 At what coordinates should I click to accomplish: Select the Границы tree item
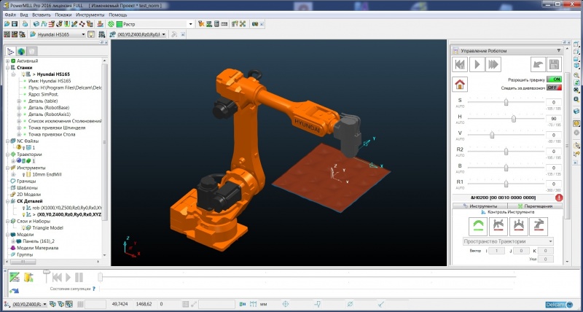(x=26, y=181)
